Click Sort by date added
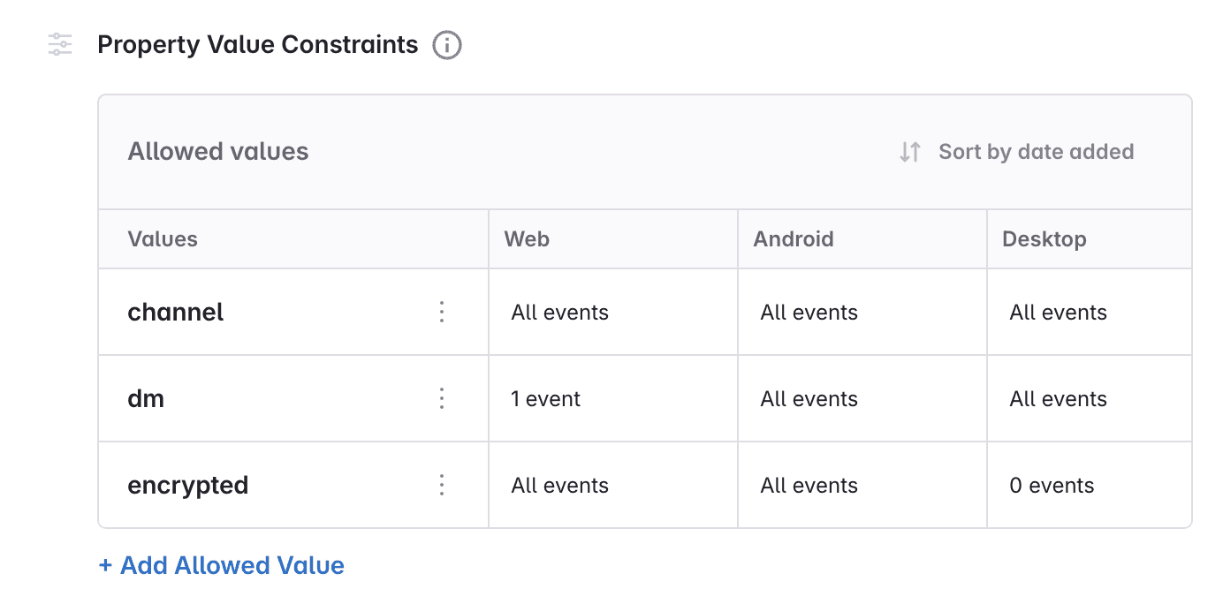Viewport: 1223px width, 604px height. pos(1036,152)
